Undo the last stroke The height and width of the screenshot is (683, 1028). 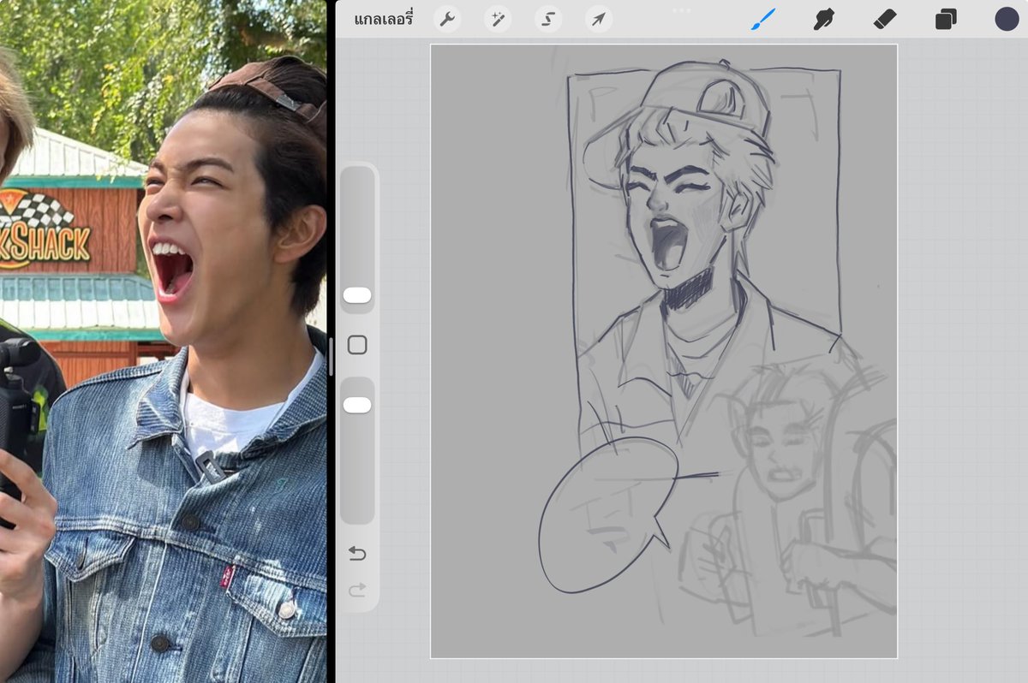(x=357, y=554)
